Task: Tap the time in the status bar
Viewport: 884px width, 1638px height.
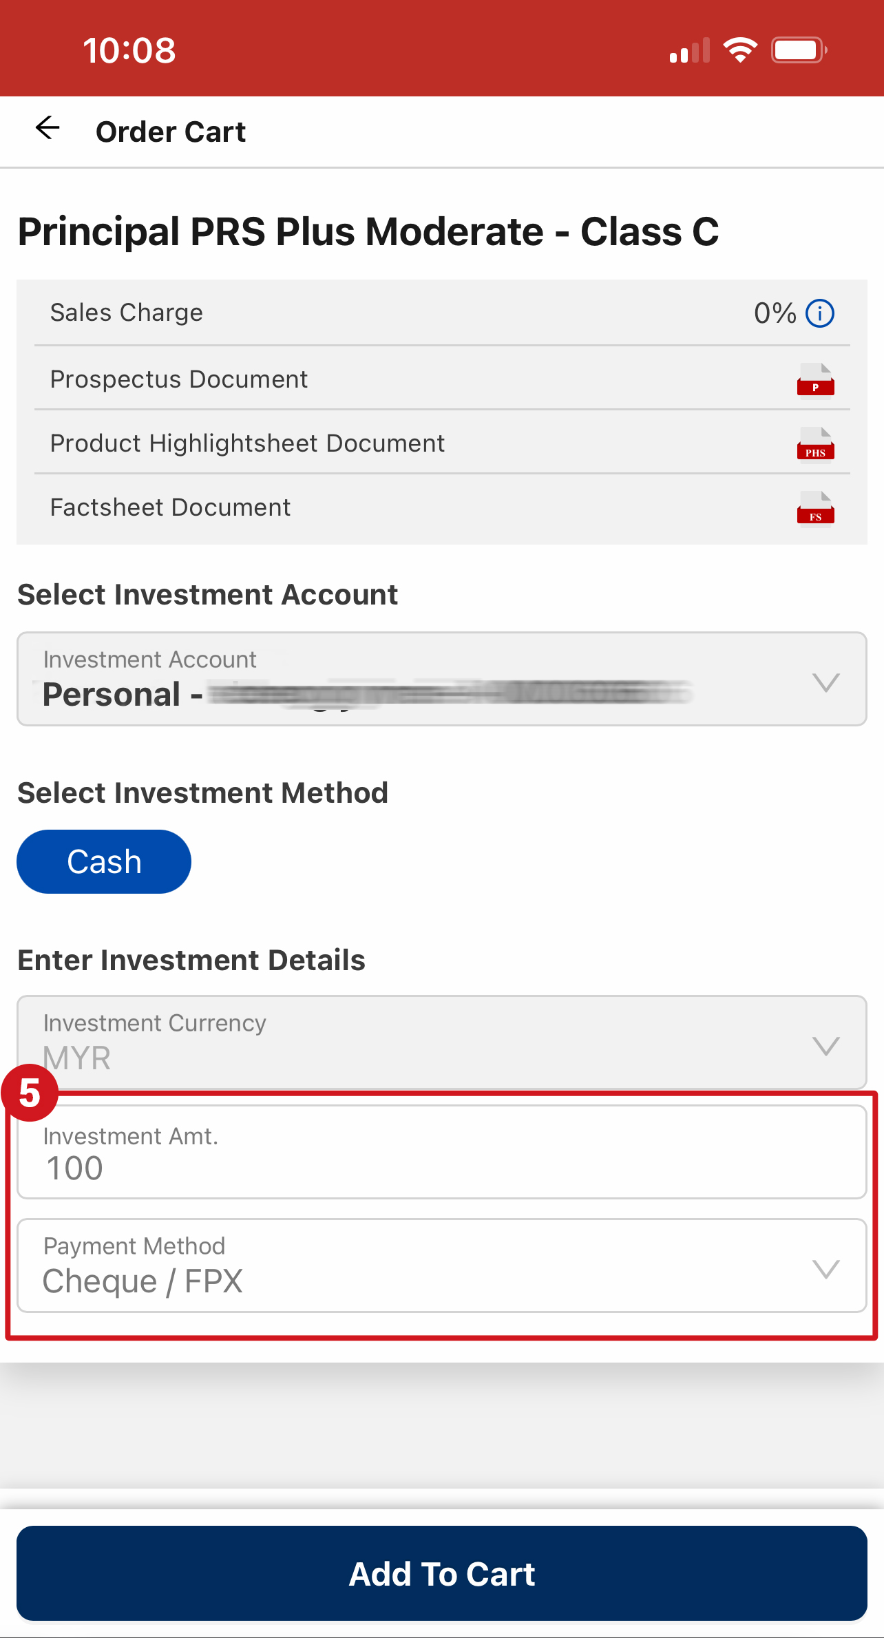Action: tap(130, 48)
